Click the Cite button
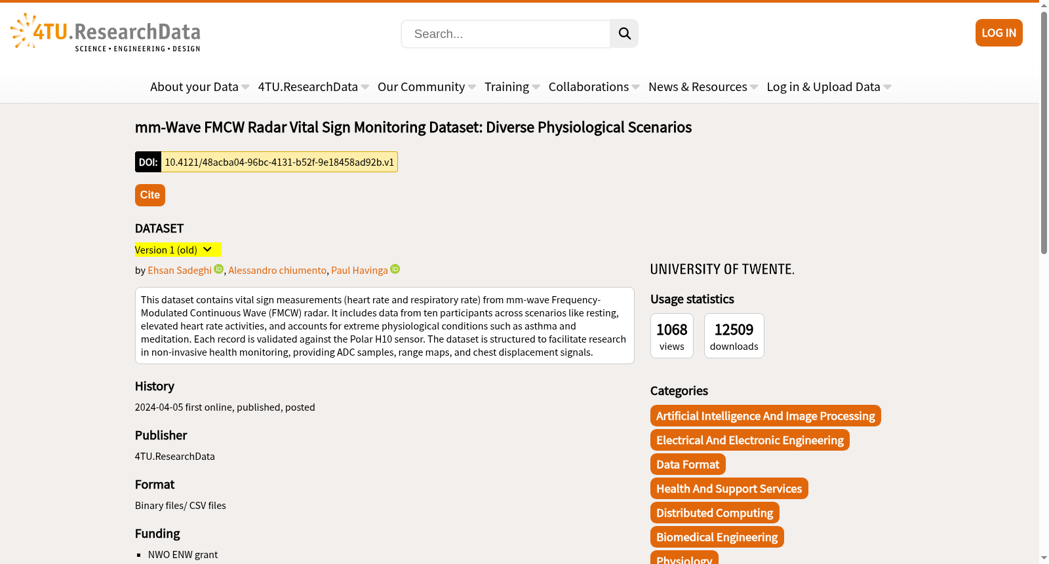The width and height of the screenshot is (1049, 564). [x=150, y=195]
